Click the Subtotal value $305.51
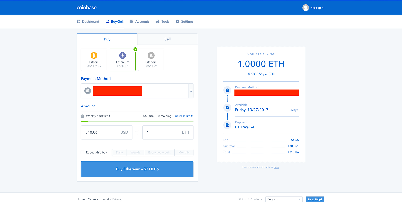Screen dimensions: 402x206 tap(293, 146)
